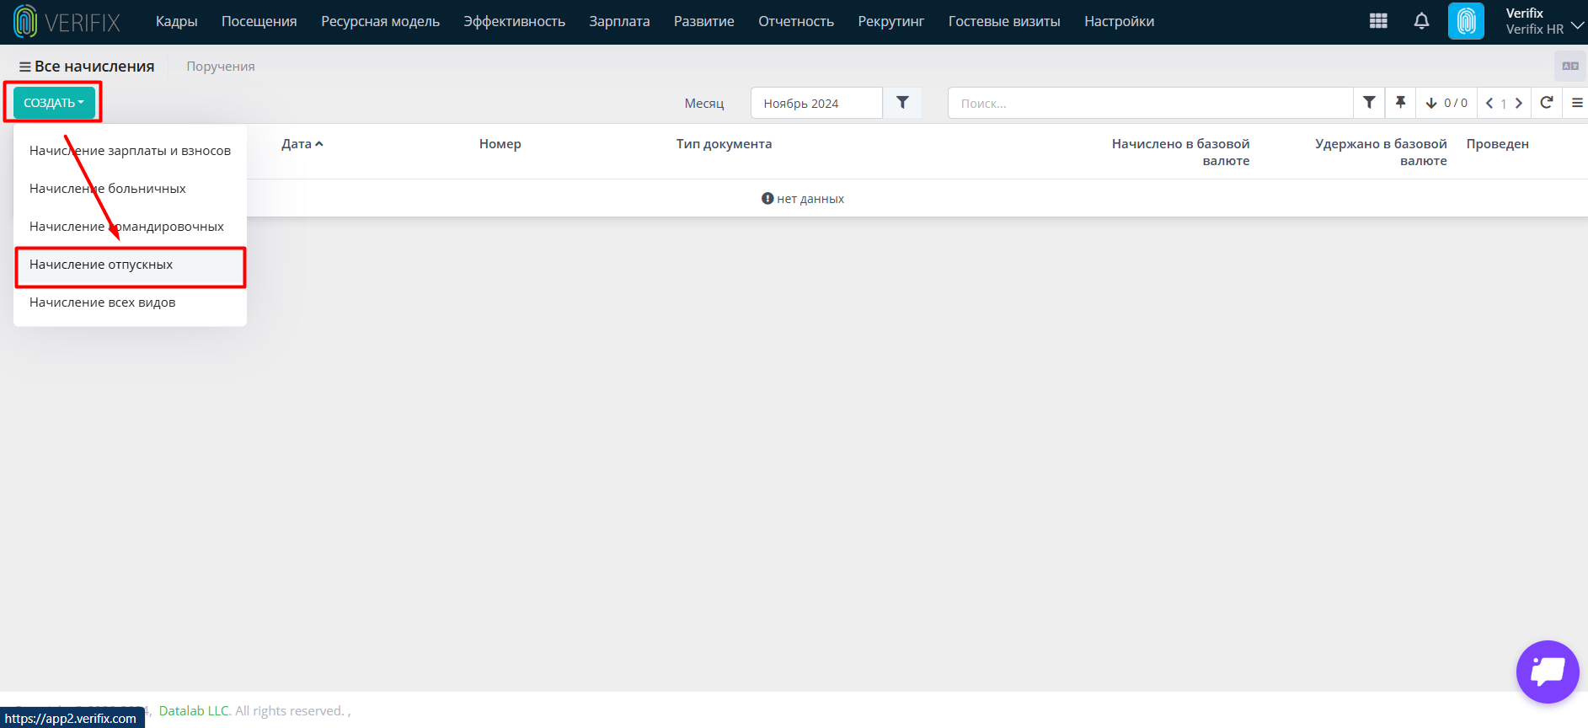
Task: Switch to the Поручения tab
Action: click(221, 67)
